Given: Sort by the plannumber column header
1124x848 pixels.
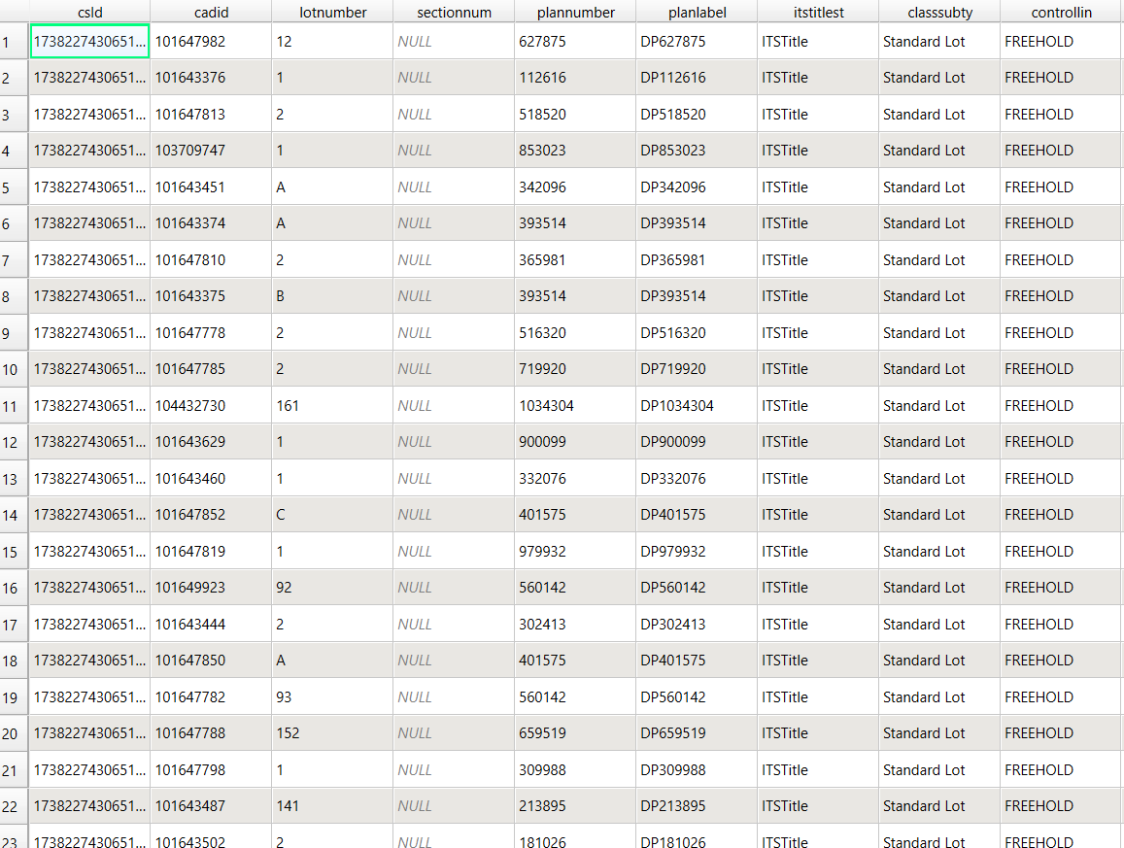Looking at the screenshot, I should pyautogui.click(x=576, y=13).
